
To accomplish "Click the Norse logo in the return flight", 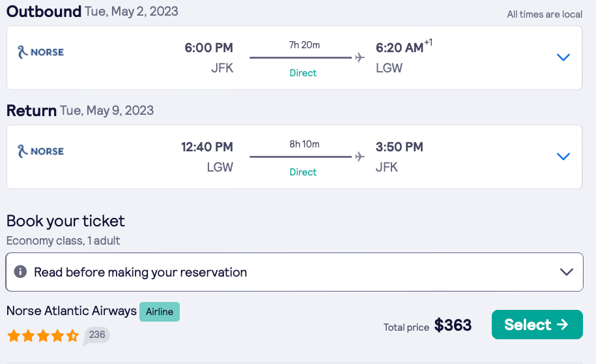I will click(x=40, y=151).
